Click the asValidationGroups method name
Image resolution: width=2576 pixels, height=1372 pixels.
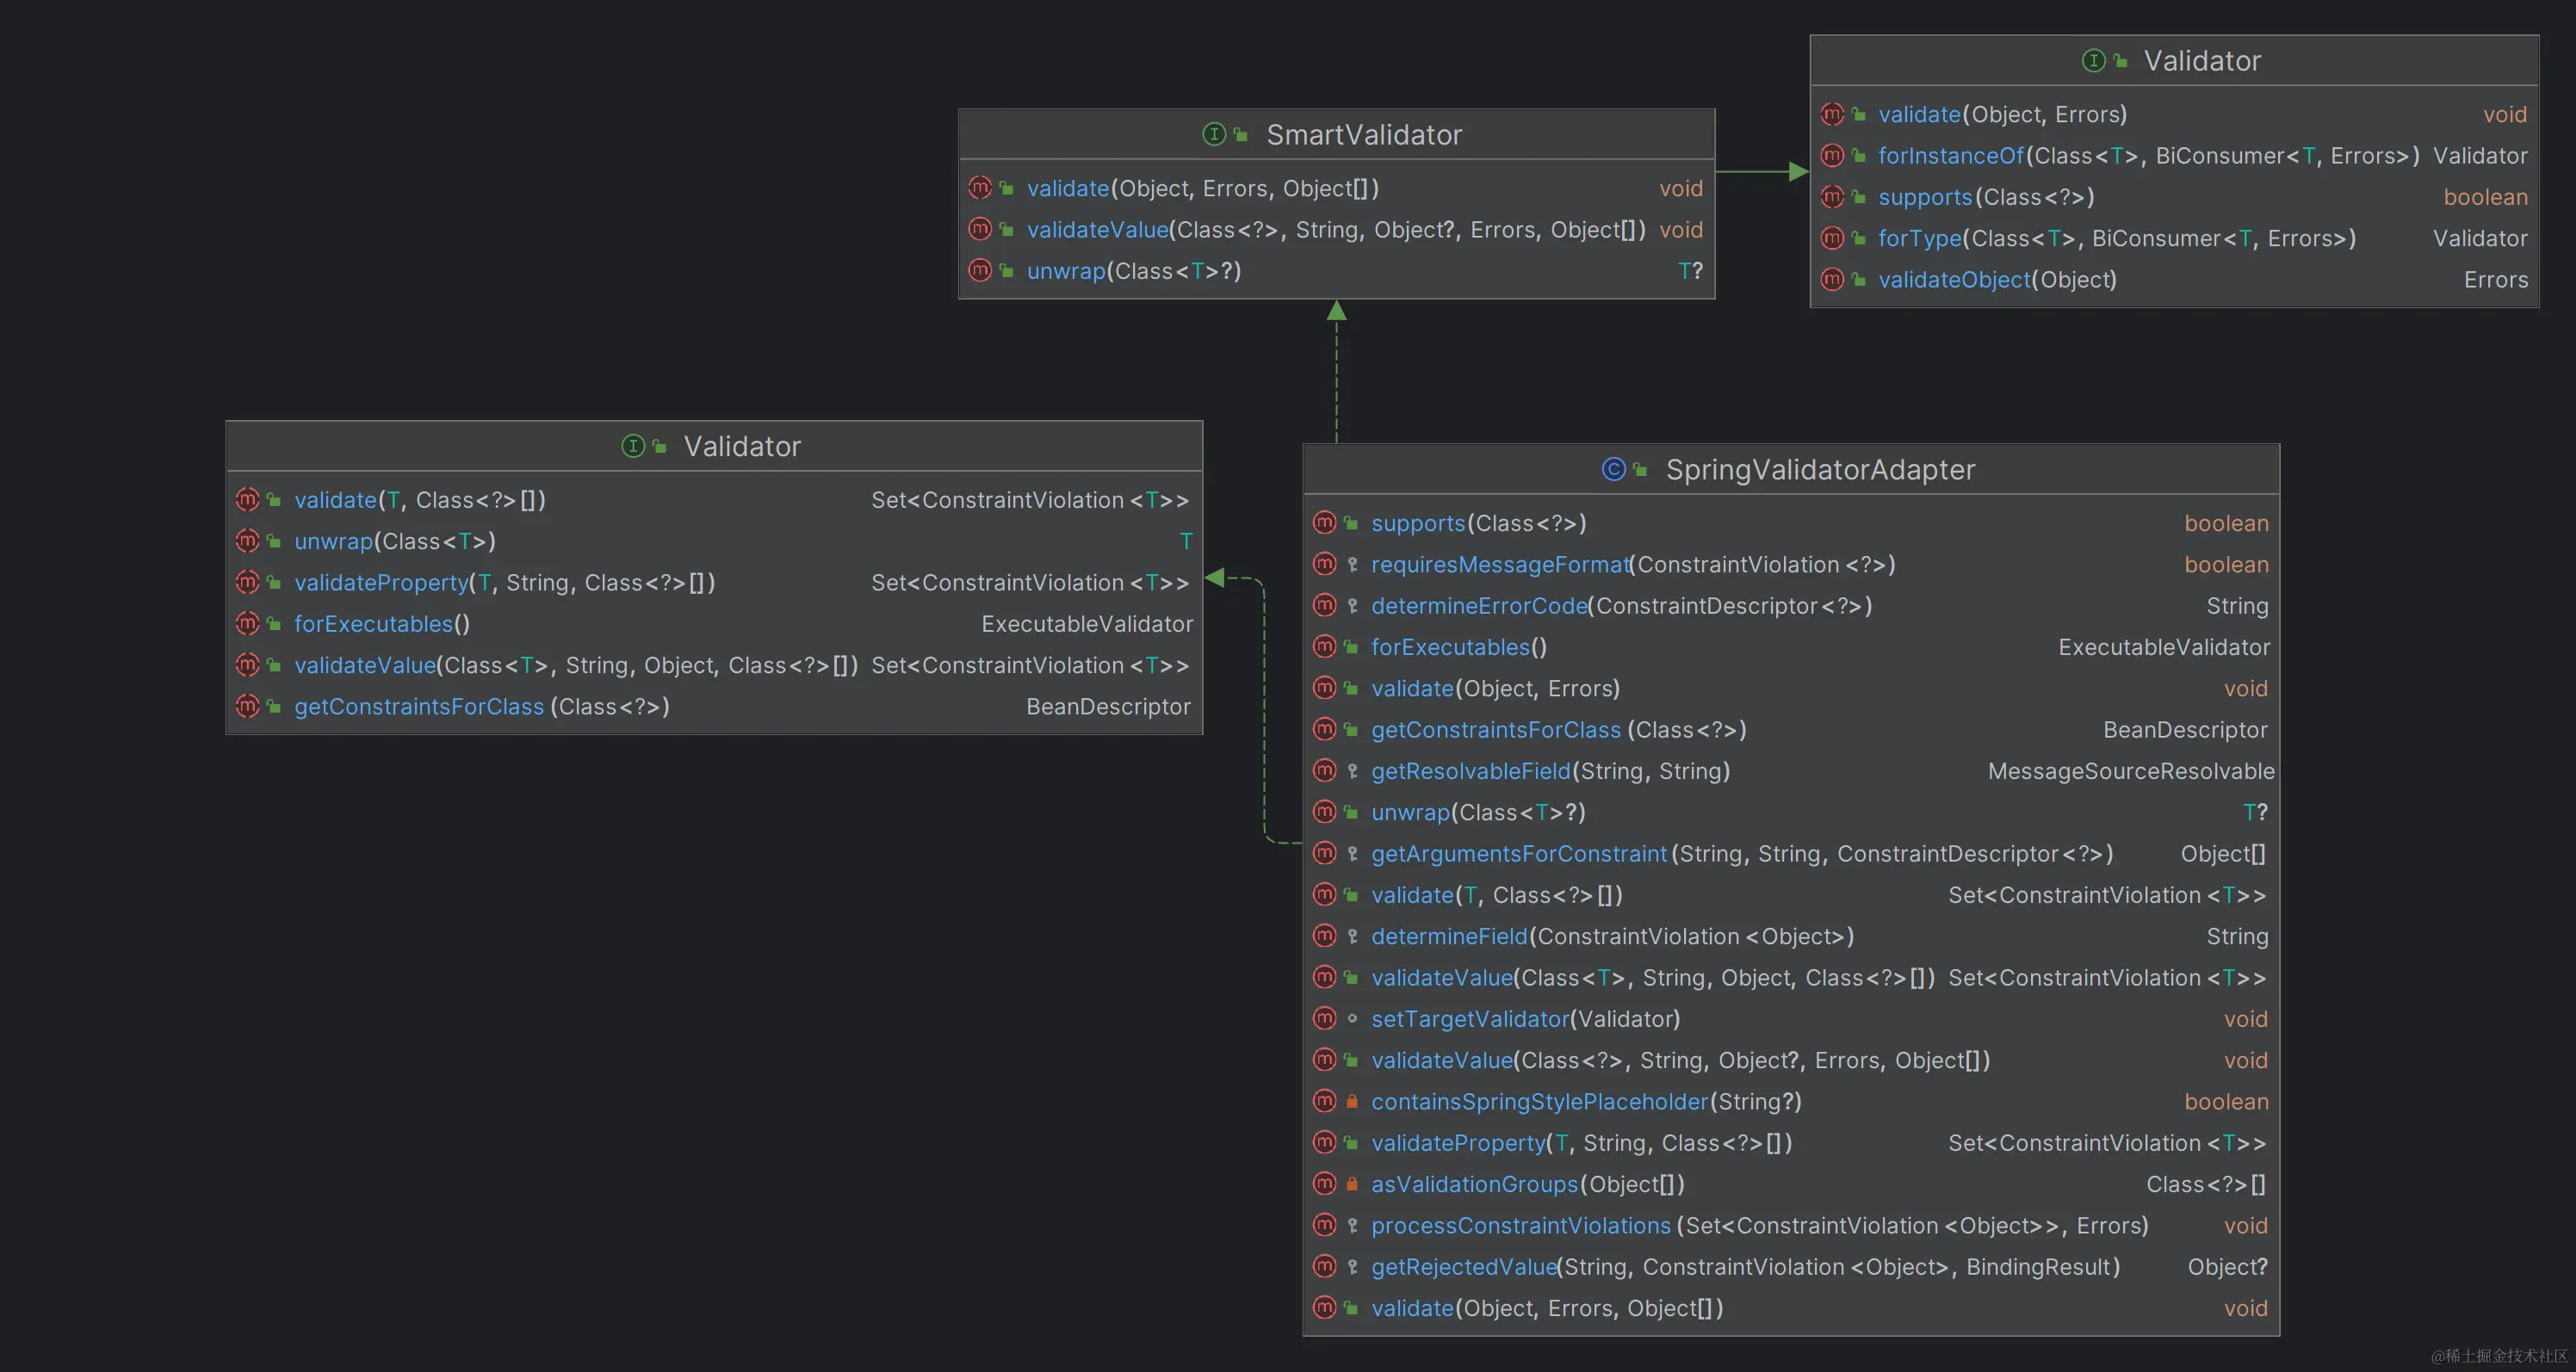[x=1474, y=1185]
